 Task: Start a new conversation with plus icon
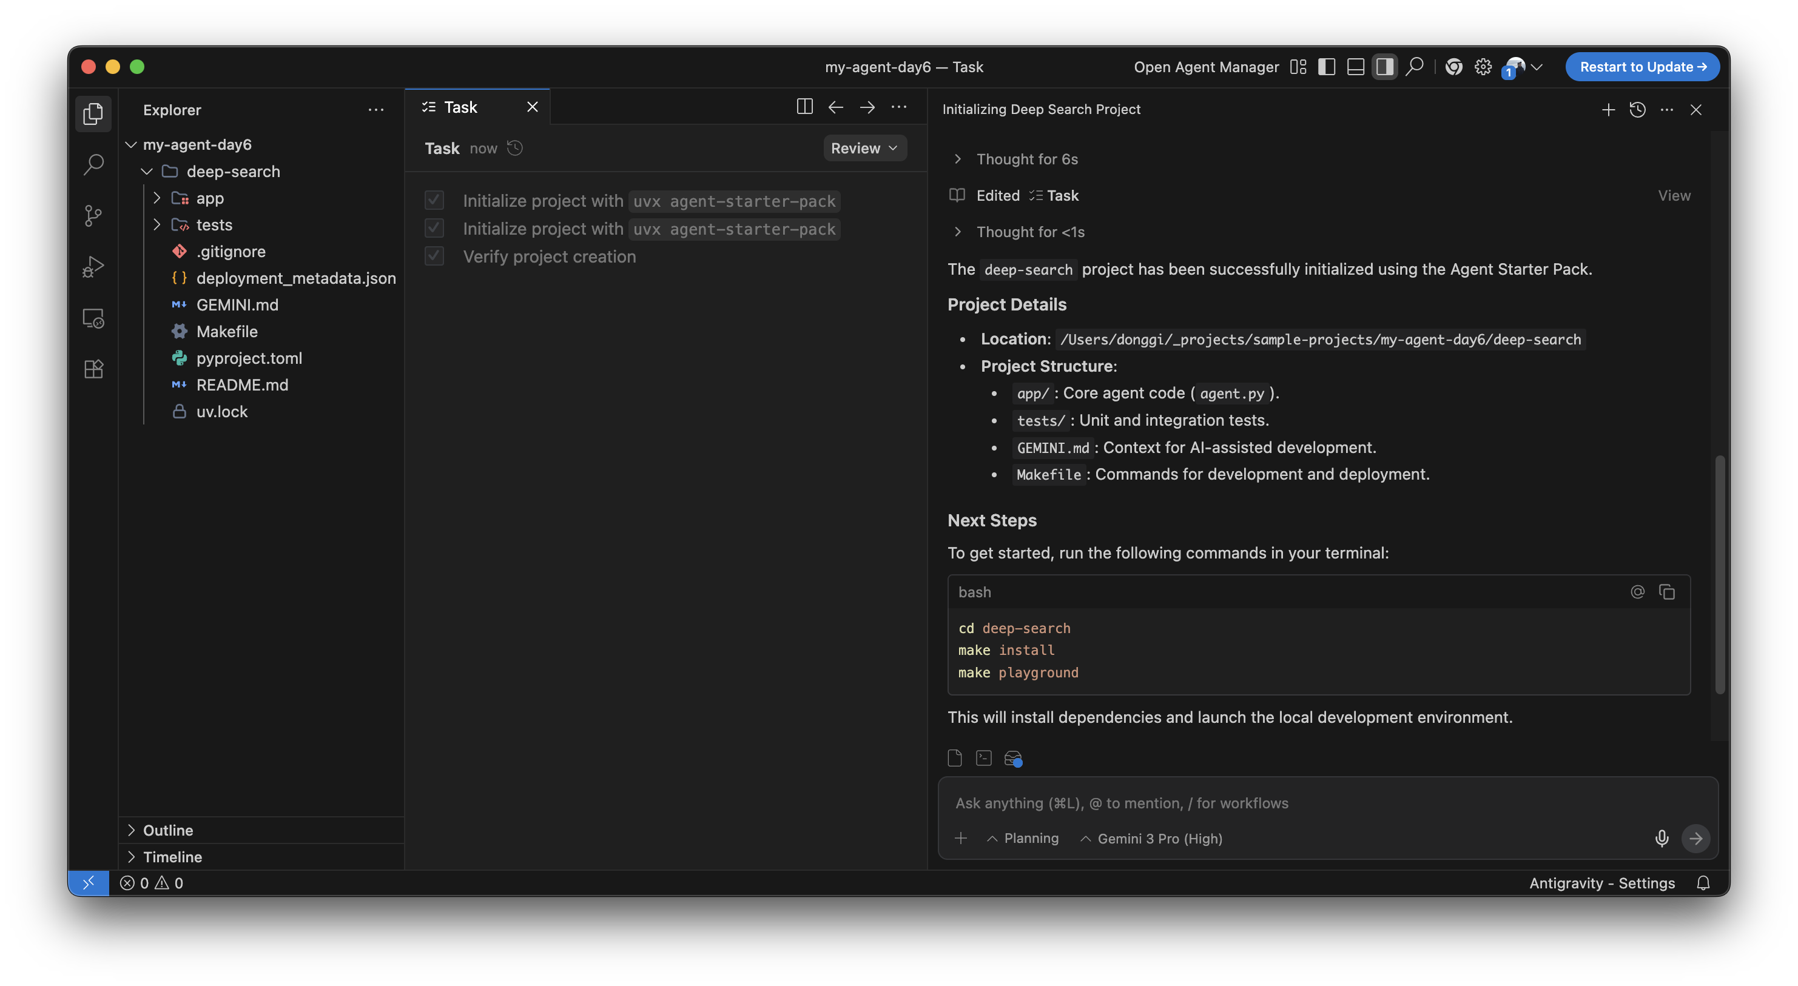(1608, 110)
